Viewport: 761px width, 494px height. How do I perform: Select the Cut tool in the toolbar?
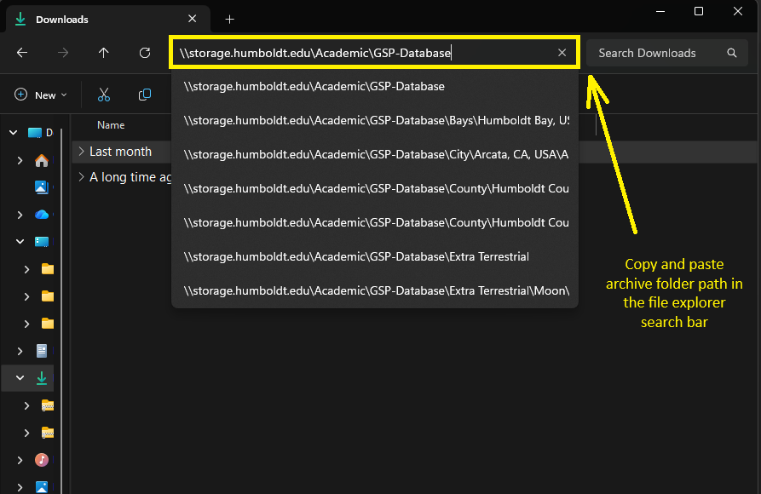(104, 95)
